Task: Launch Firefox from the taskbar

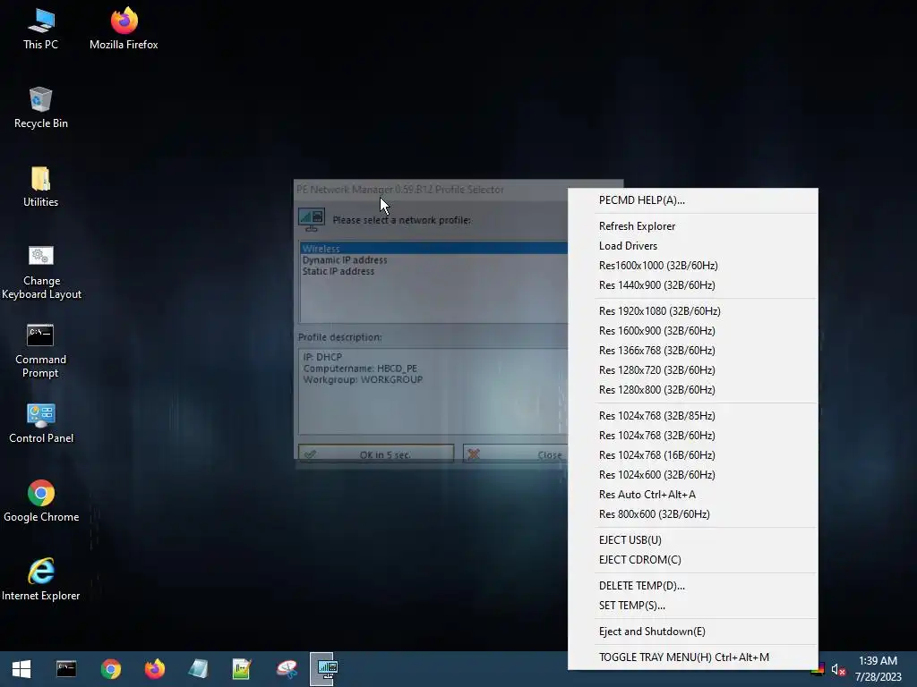Action: pos(154,669)
